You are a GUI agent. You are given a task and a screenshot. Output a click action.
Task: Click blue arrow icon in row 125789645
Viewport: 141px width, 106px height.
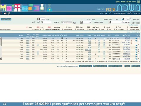coord(136,59)
